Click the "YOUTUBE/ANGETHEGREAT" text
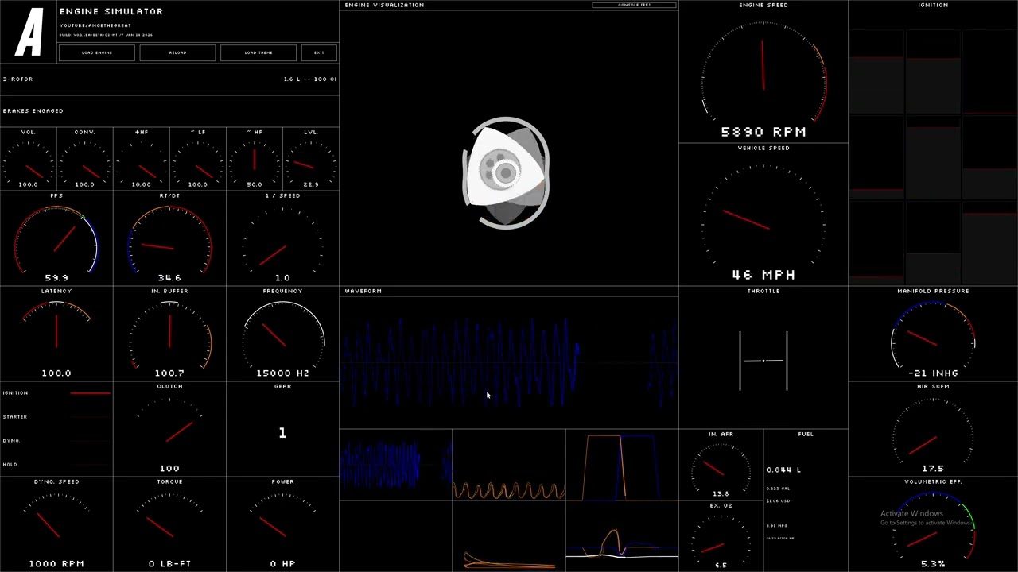The width and height of the screenshot is (1018, 572). point(95,25)
